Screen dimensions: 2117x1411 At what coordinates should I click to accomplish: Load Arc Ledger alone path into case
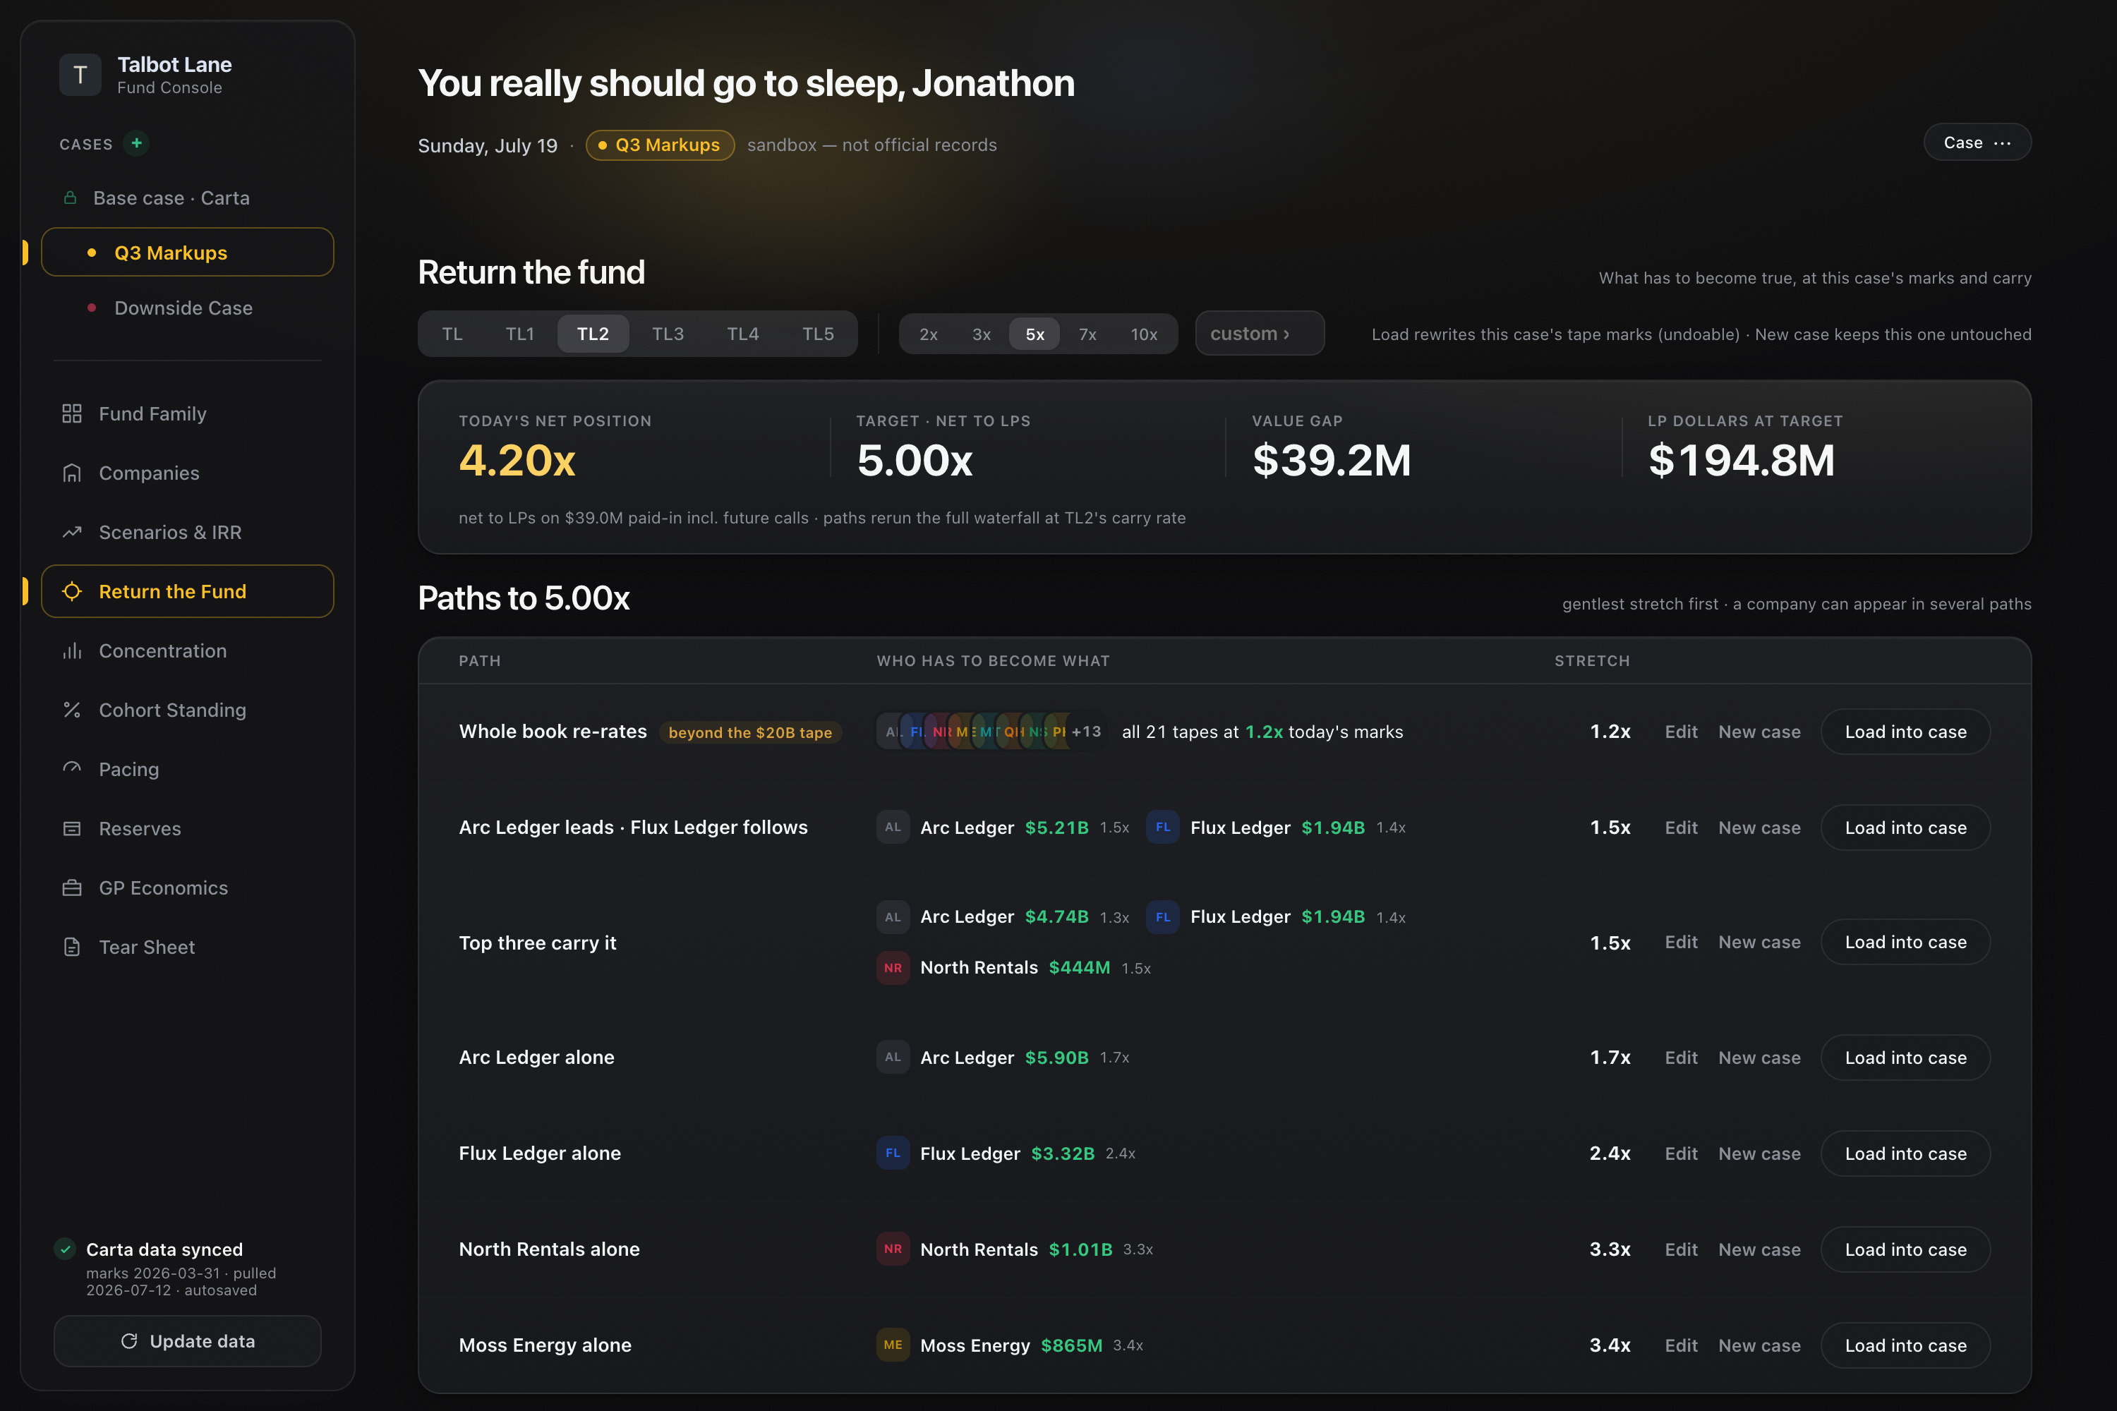coord(1905,1058)
